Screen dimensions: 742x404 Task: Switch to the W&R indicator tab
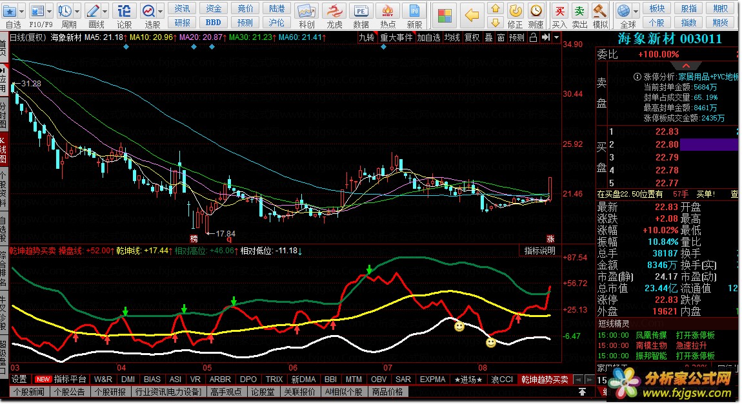[x=103, y=380]
